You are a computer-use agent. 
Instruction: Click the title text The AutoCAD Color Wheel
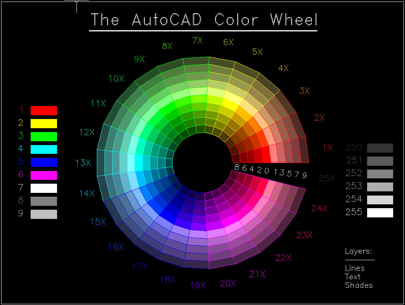click(x=204, y=20)
